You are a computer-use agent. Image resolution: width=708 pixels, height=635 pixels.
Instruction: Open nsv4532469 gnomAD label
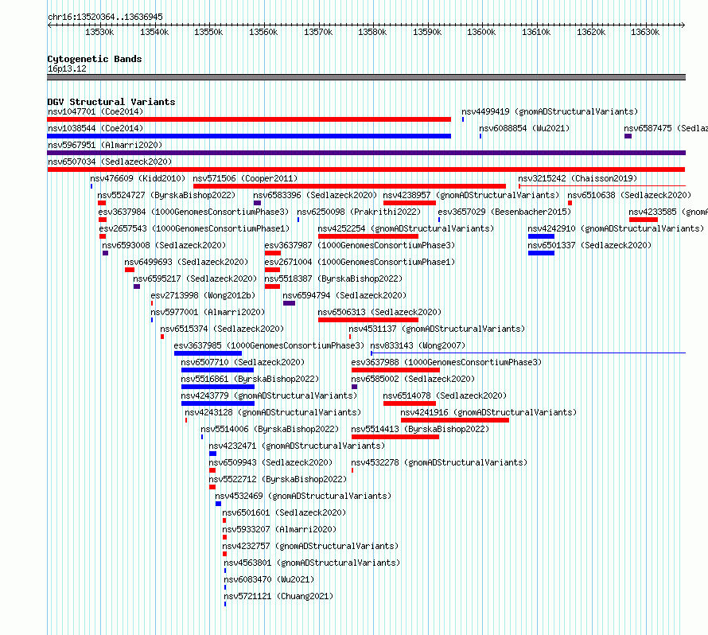pyautogui.click(x=303, y=496)
